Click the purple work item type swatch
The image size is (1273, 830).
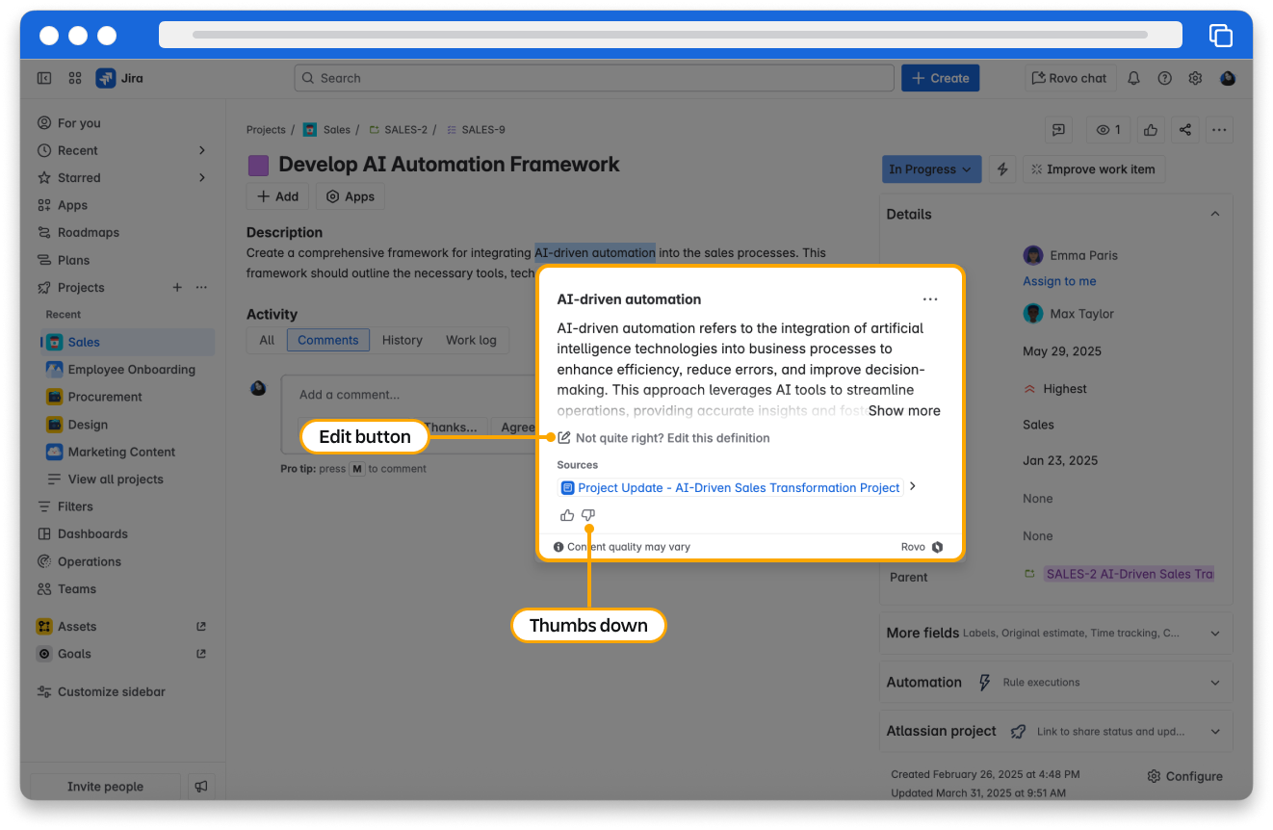[258, 165]
